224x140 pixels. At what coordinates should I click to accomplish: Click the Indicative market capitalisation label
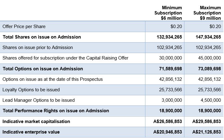click(36, 121)
